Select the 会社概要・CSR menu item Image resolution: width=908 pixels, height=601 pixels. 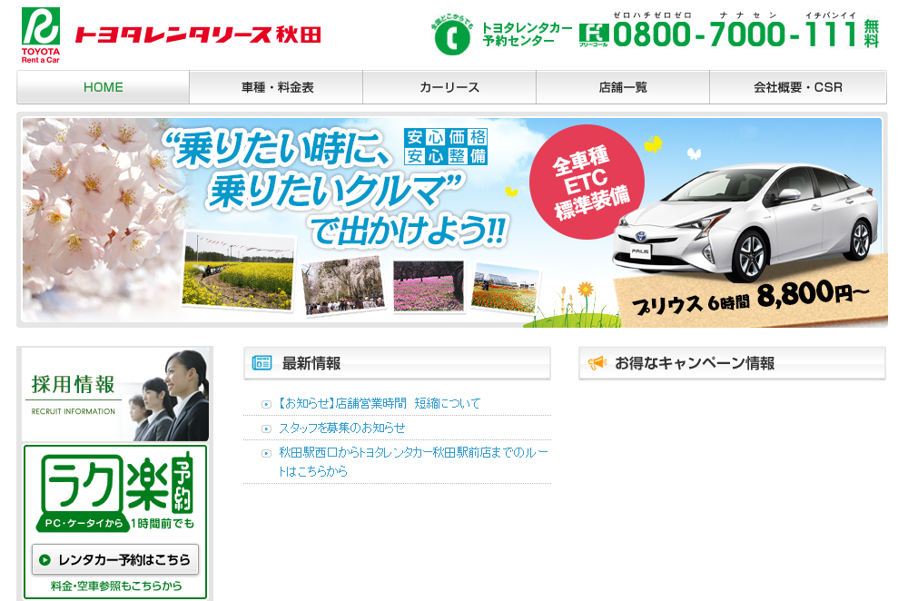[798, 87]
